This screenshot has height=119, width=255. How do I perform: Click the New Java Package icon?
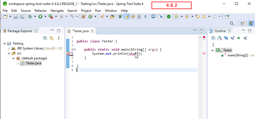[x=84, y=16]
